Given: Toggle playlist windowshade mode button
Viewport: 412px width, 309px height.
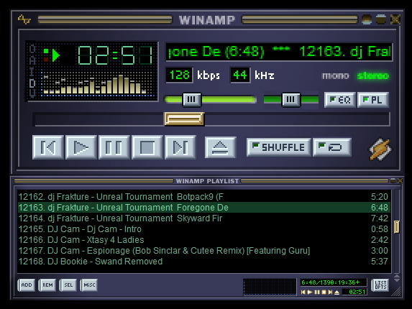Looking at the screenshot, I should 393,181.
